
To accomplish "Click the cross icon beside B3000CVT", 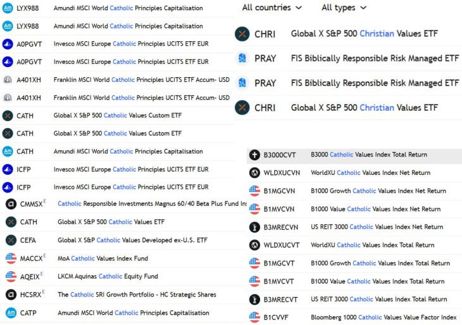I will (x=254, y=155).
